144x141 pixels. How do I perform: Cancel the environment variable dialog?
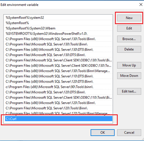pos(129,133)
